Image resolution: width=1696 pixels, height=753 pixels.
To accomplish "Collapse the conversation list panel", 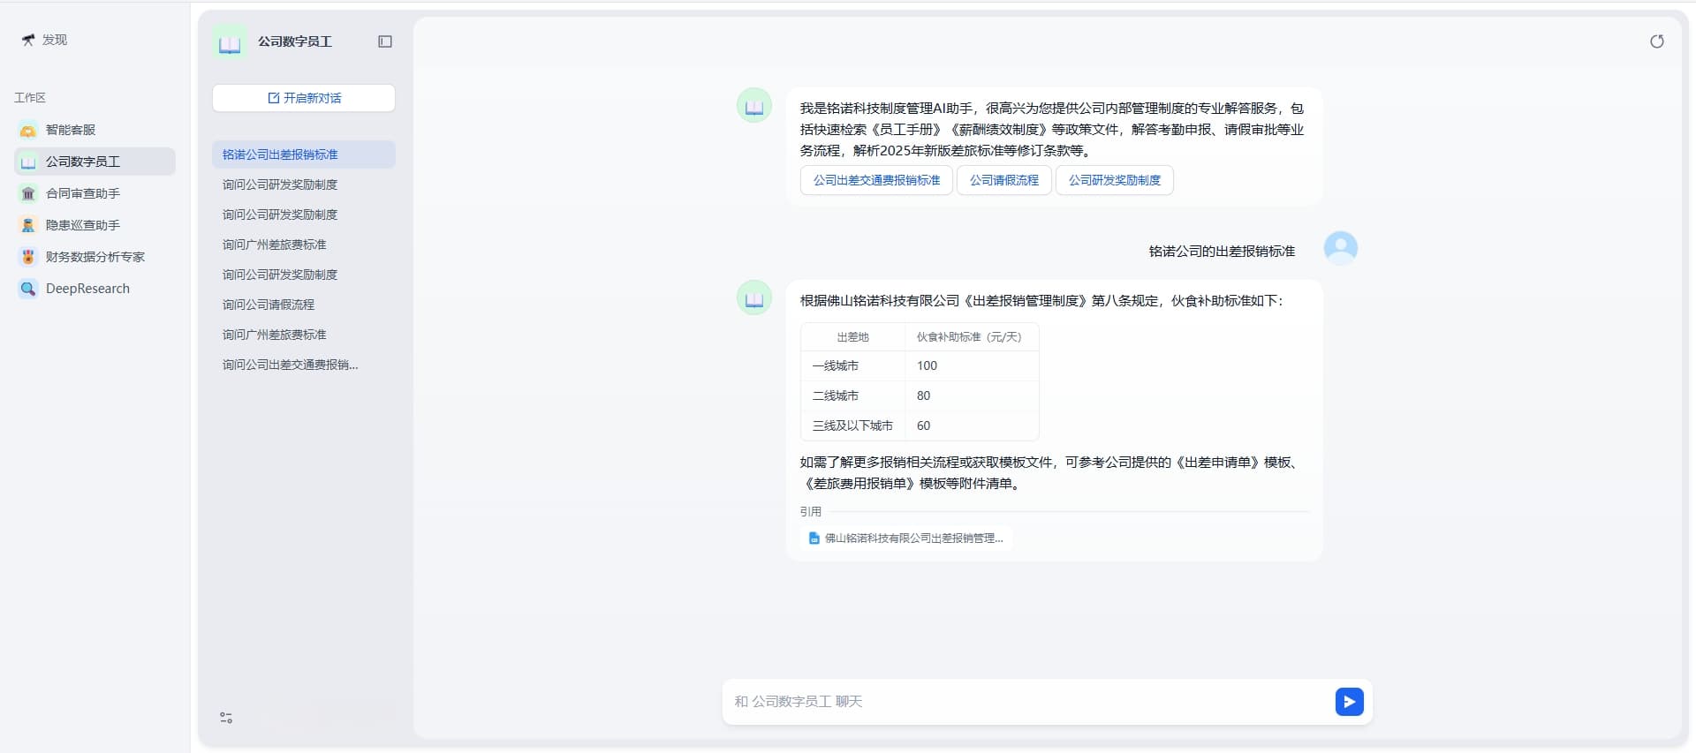I will coord(385,41).
